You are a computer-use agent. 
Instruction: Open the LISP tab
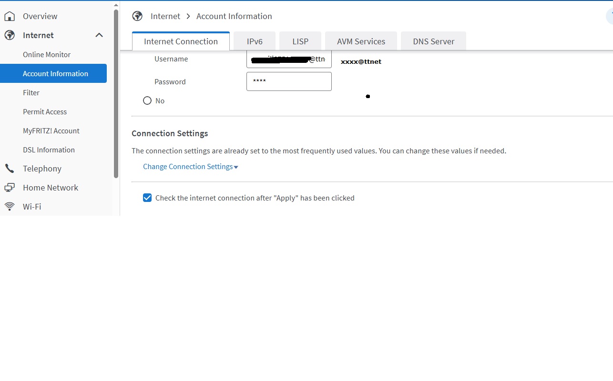click(300, 41)
